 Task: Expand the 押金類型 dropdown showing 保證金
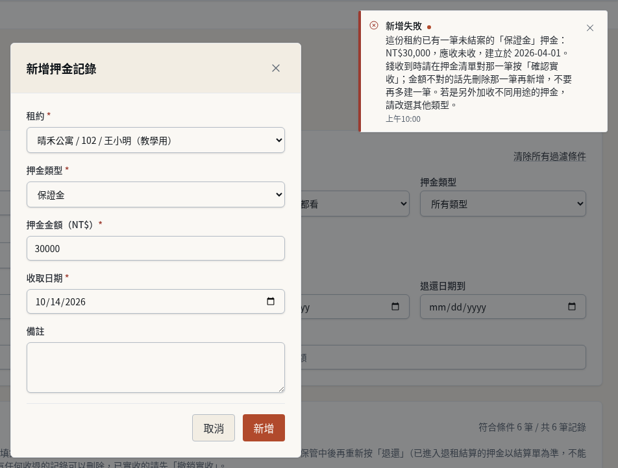pyautogui.click(x=156, y=194)
